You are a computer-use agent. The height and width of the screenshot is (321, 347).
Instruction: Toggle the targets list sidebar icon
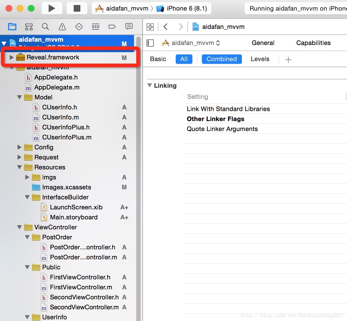[x=150, y=43]
